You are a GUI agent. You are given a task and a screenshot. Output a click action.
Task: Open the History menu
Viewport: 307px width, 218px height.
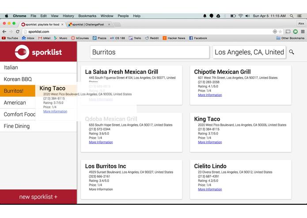point(68,16)
